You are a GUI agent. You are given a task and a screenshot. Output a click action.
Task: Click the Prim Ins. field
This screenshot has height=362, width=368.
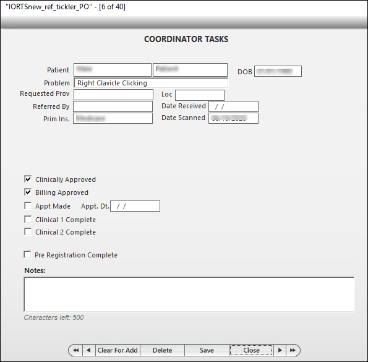click(113, 118)
